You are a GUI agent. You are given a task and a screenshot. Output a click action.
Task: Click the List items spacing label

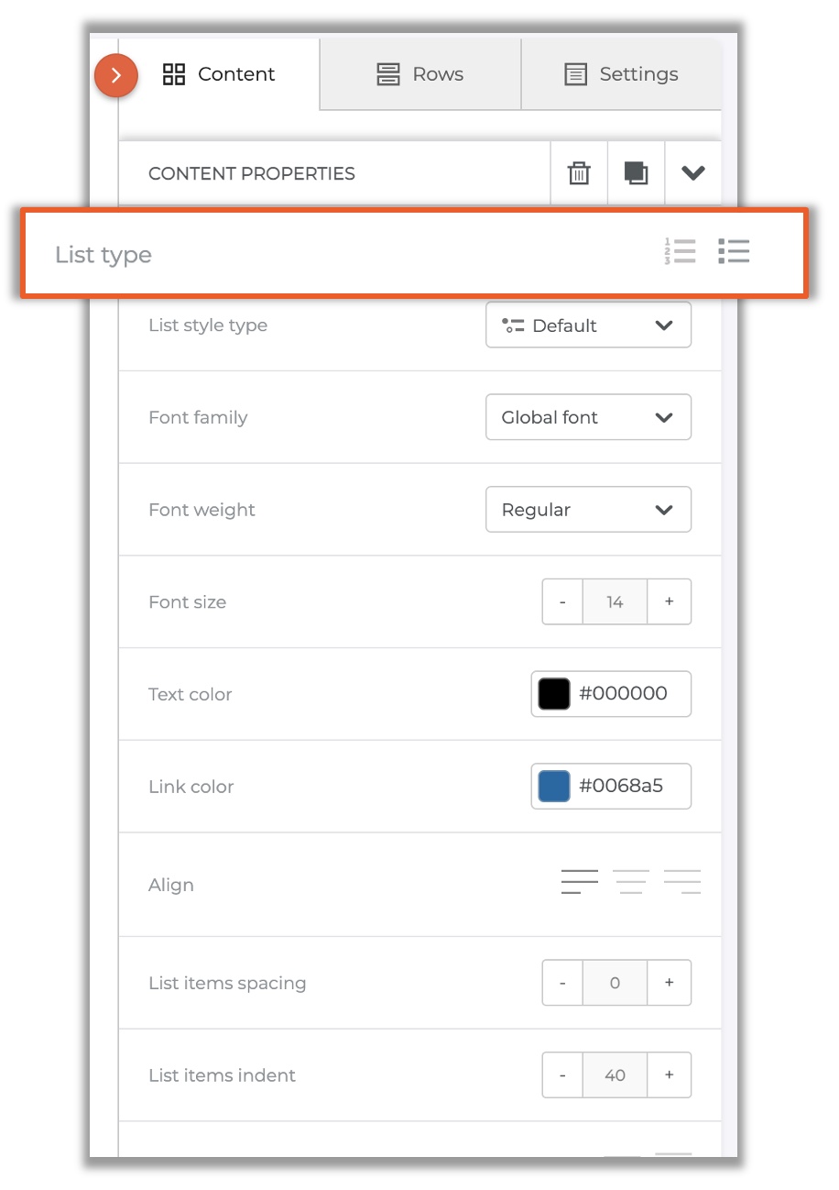coord(227,984)
